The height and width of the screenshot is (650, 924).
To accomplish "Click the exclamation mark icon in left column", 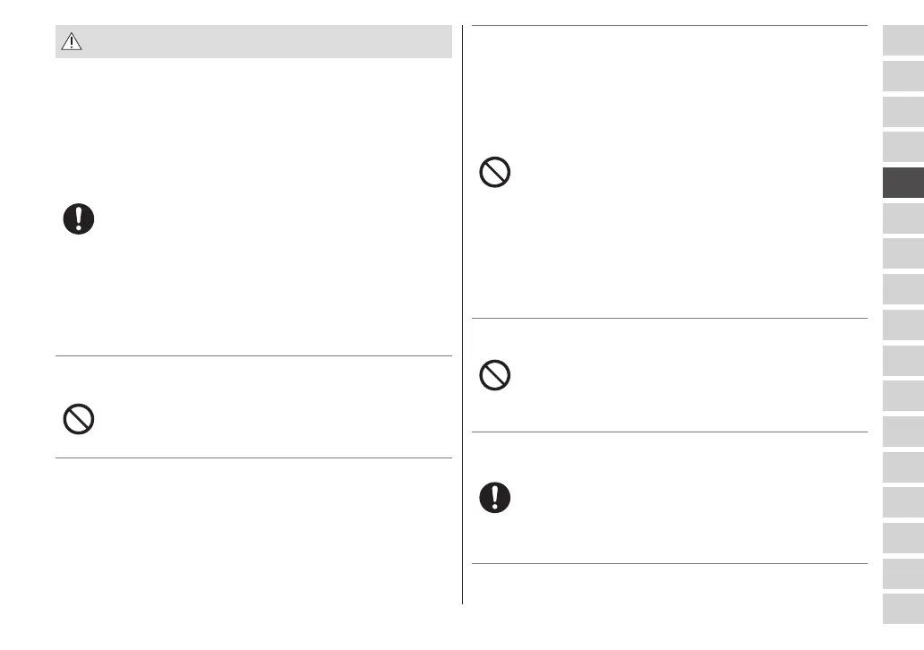I will click(79, 219).
